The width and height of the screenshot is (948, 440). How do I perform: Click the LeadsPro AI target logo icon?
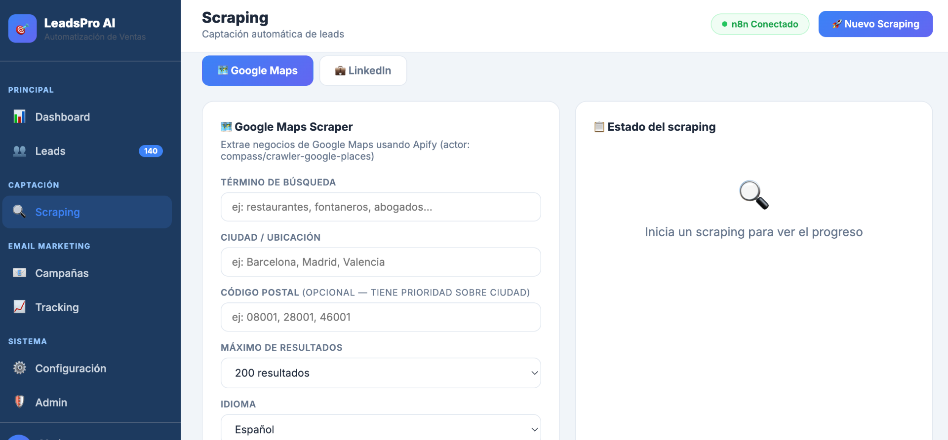click(22, 29)
